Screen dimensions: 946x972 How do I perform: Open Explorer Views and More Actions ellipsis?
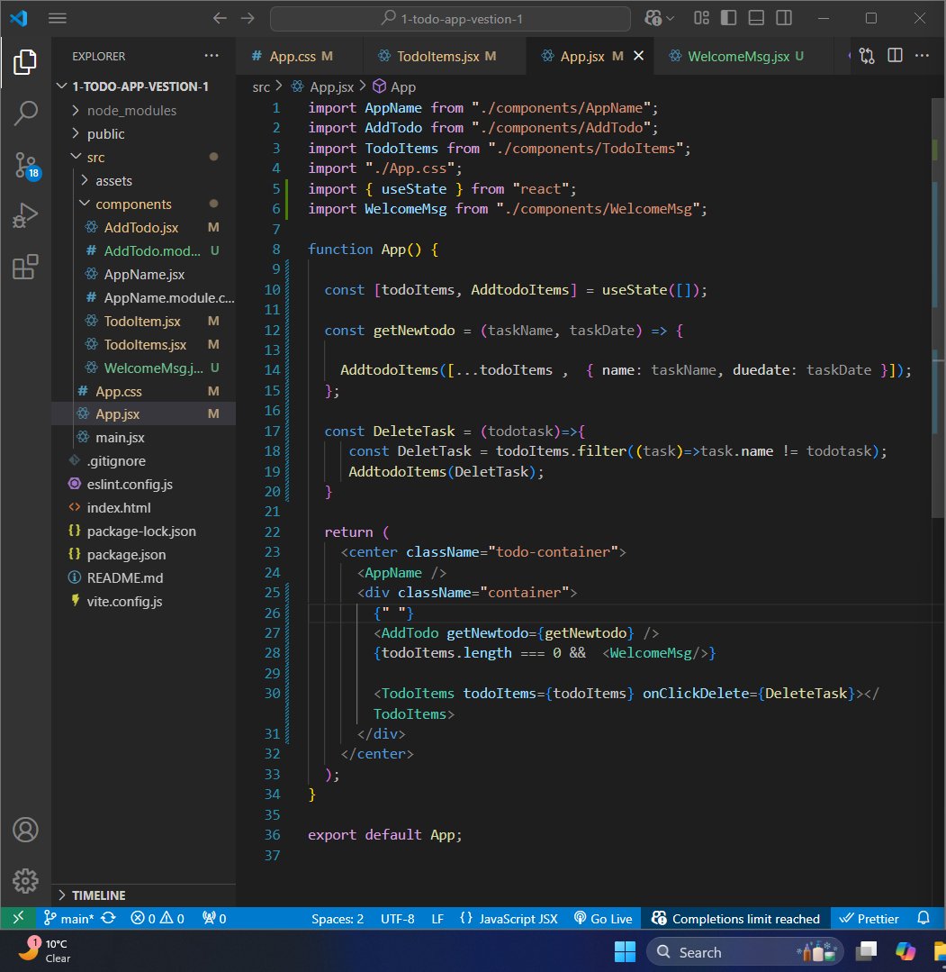click(x=212, y=56)
